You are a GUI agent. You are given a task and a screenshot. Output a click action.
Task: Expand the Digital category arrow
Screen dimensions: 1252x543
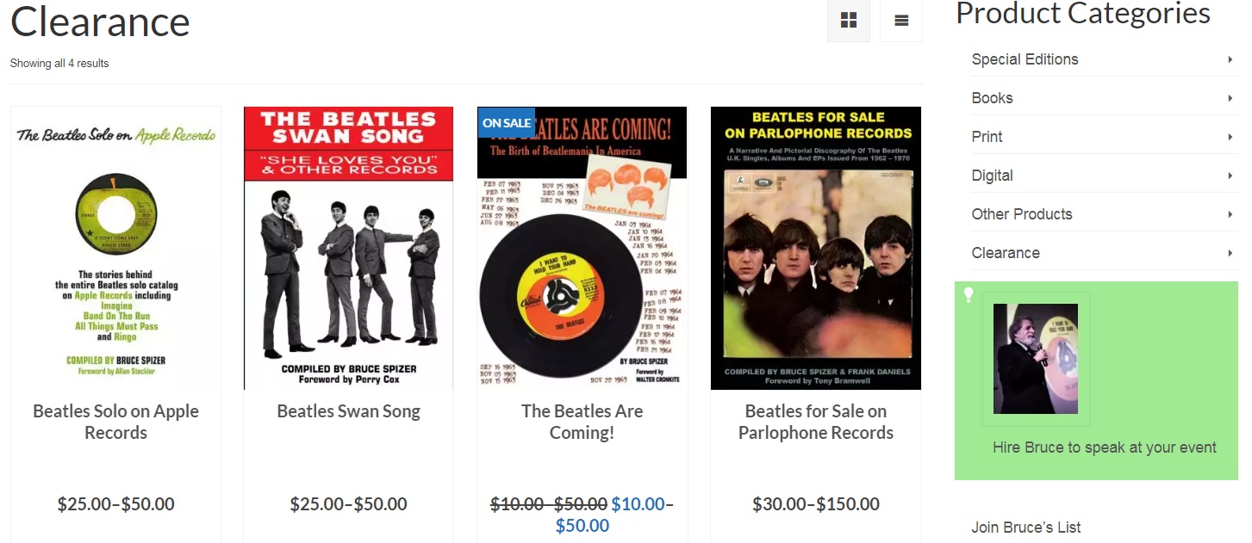coord(1230,176)
